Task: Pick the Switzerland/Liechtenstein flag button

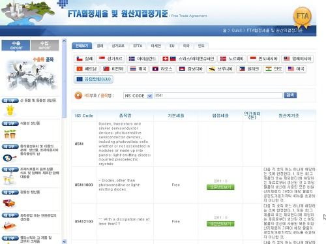Action: point(188,59)
